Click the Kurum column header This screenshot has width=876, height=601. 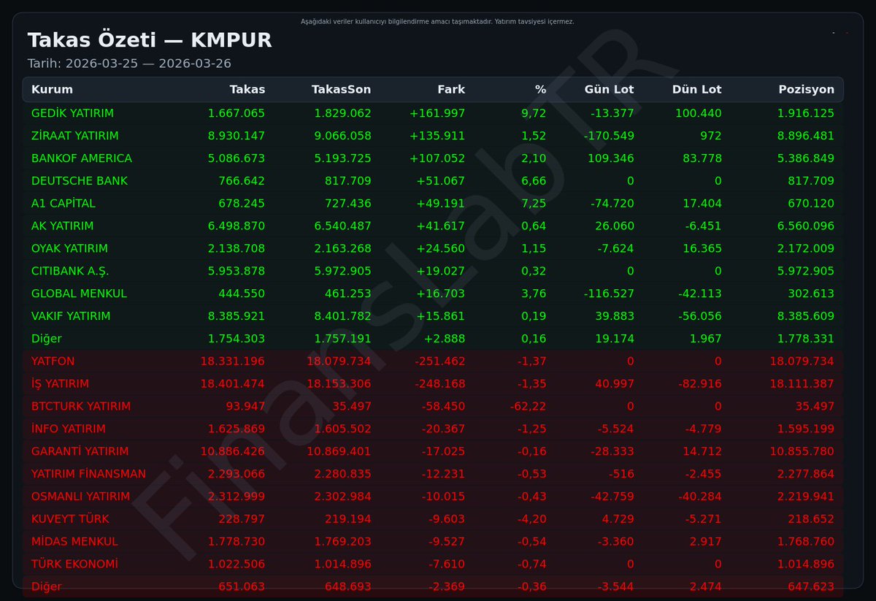click(x=52, y=90)
